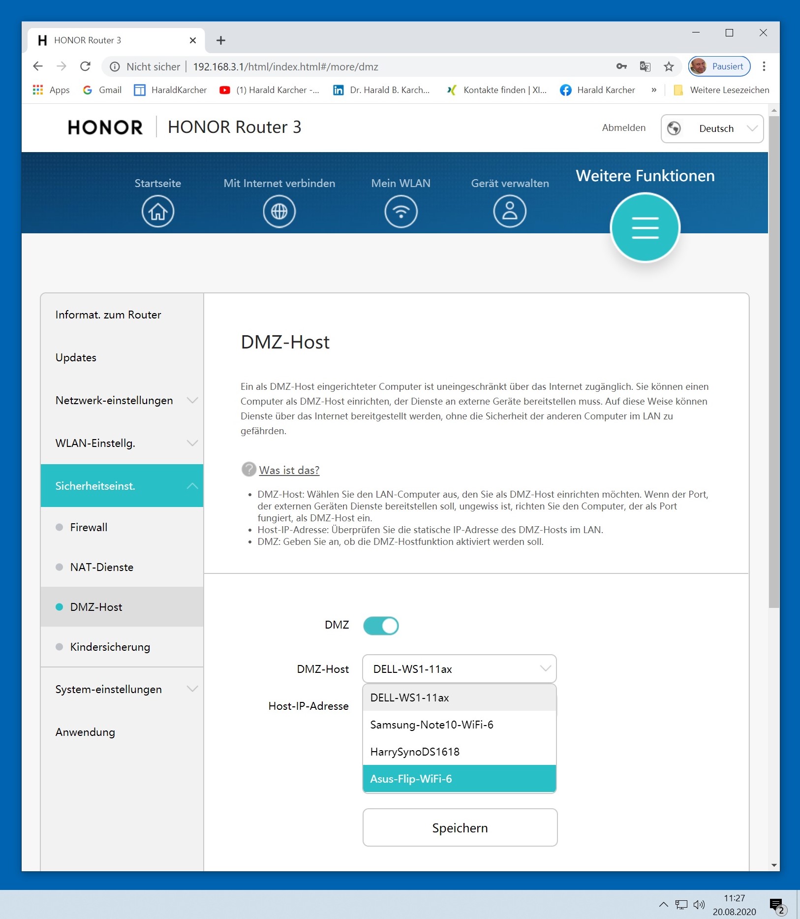Go back with the browser back arrow
This screenshot has height=919, width=800.
coord(38,66)
